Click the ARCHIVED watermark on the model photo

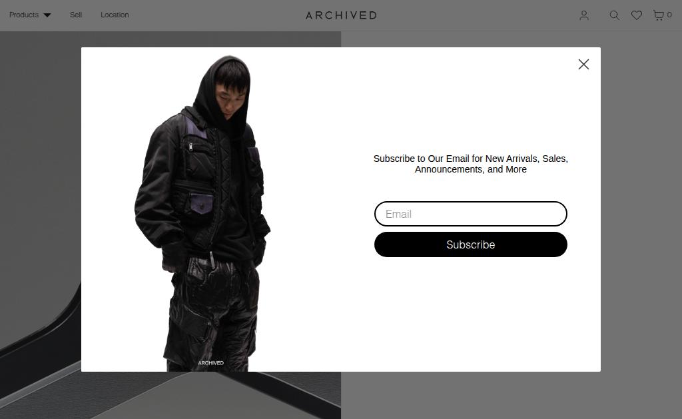click(x=211, y=363)
